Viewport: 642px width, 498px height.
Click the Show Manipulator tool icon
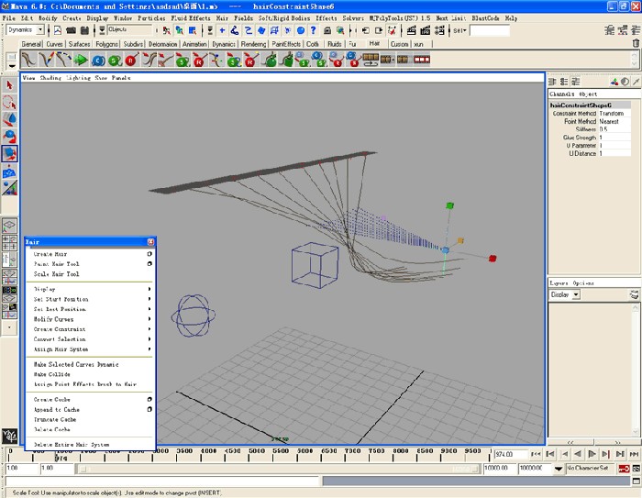(9, 188)
